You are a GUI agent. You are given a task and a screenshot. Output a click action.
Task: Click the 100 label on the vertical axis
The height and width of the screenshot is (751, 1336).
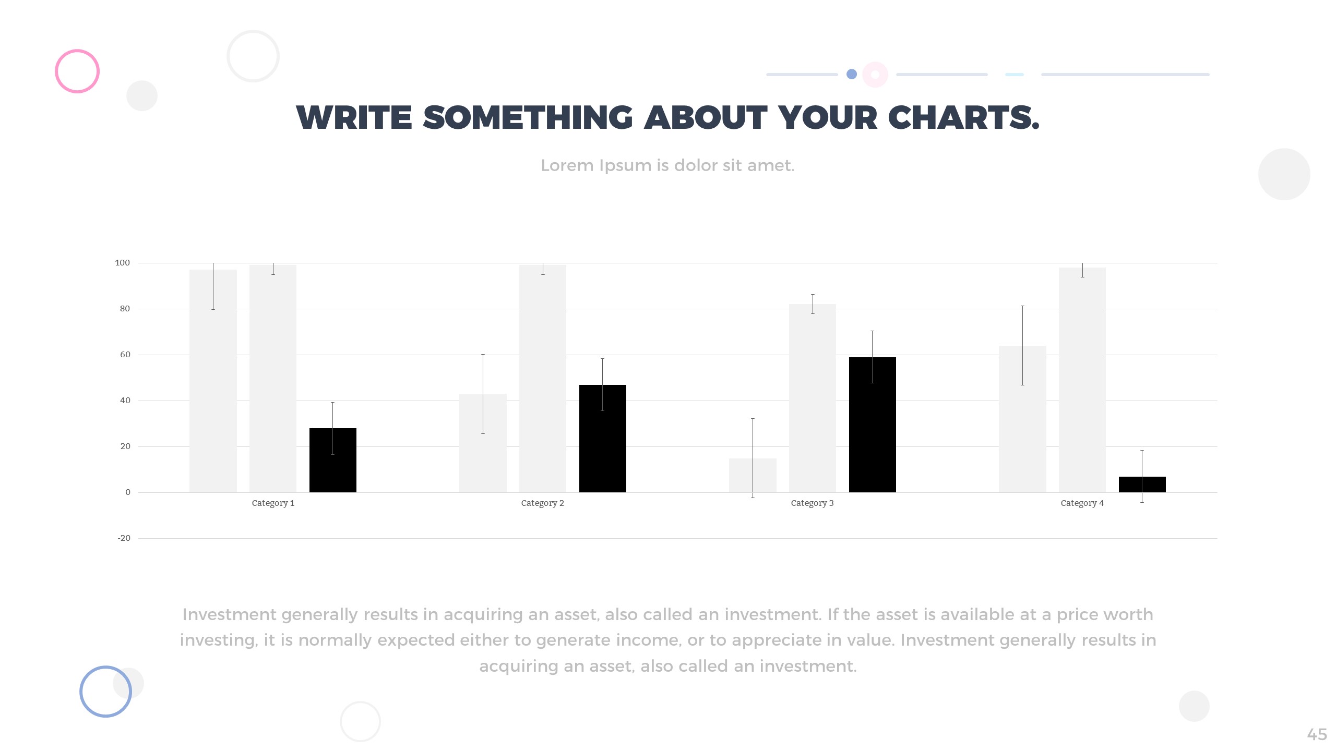(x=123, y=263)
